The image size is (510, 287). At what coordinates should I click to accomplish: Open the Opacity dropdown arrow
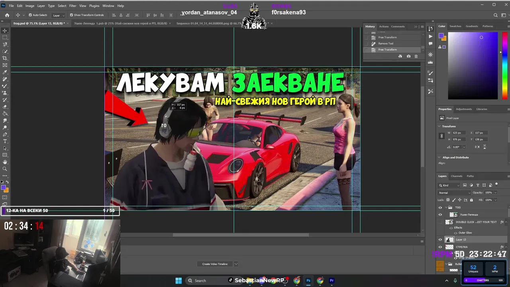pyautogui.click(x=495, y=193)
